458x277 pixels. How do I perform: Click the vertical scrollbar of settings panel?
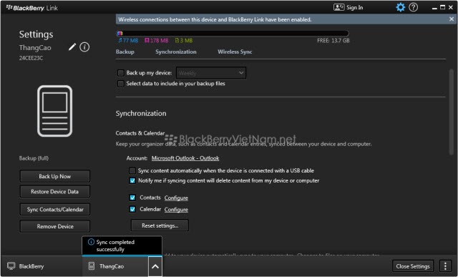click(452, 112)
